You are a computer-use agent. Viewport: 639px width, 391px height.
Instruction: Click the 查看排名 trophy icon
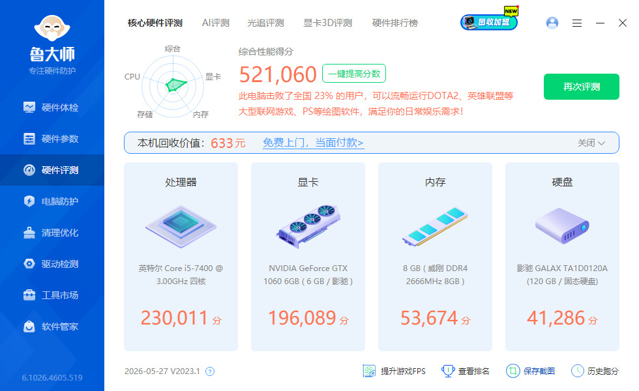pos(448,371)
